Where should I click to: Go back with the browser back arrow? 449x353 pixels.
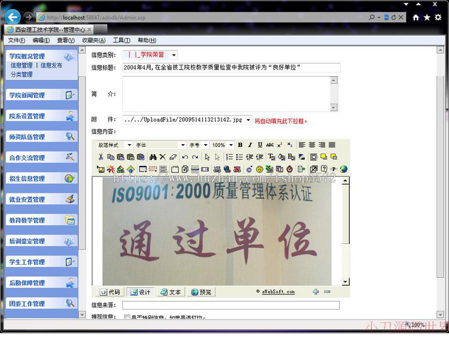tap(12, 17)
